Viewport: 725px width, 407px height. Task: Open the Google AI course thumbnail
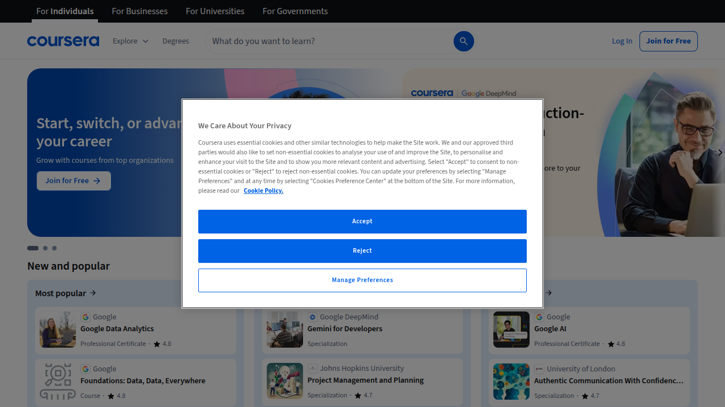[511, 330]
